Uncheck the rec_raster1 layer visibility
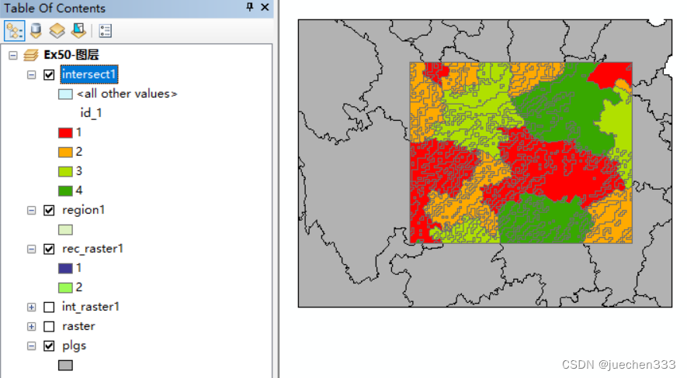 pyautogui.click(x=49, y=249)
